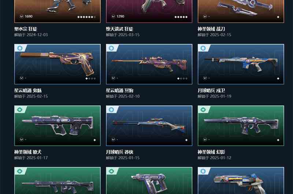This screenshot has height=194, width=293.
Task: Open the 月球哨兵 戍卫 rifle skin image
Action: click(x=241, y=64)
